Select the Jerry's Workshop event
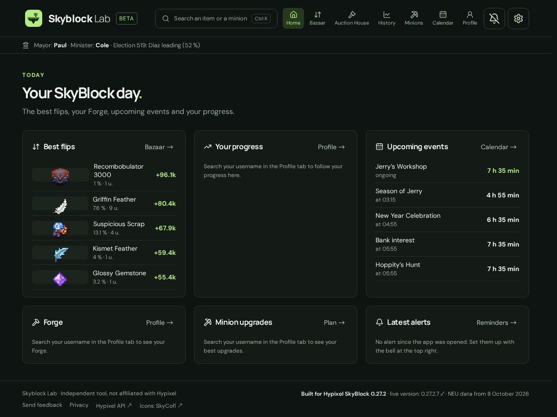 point(447,171)
